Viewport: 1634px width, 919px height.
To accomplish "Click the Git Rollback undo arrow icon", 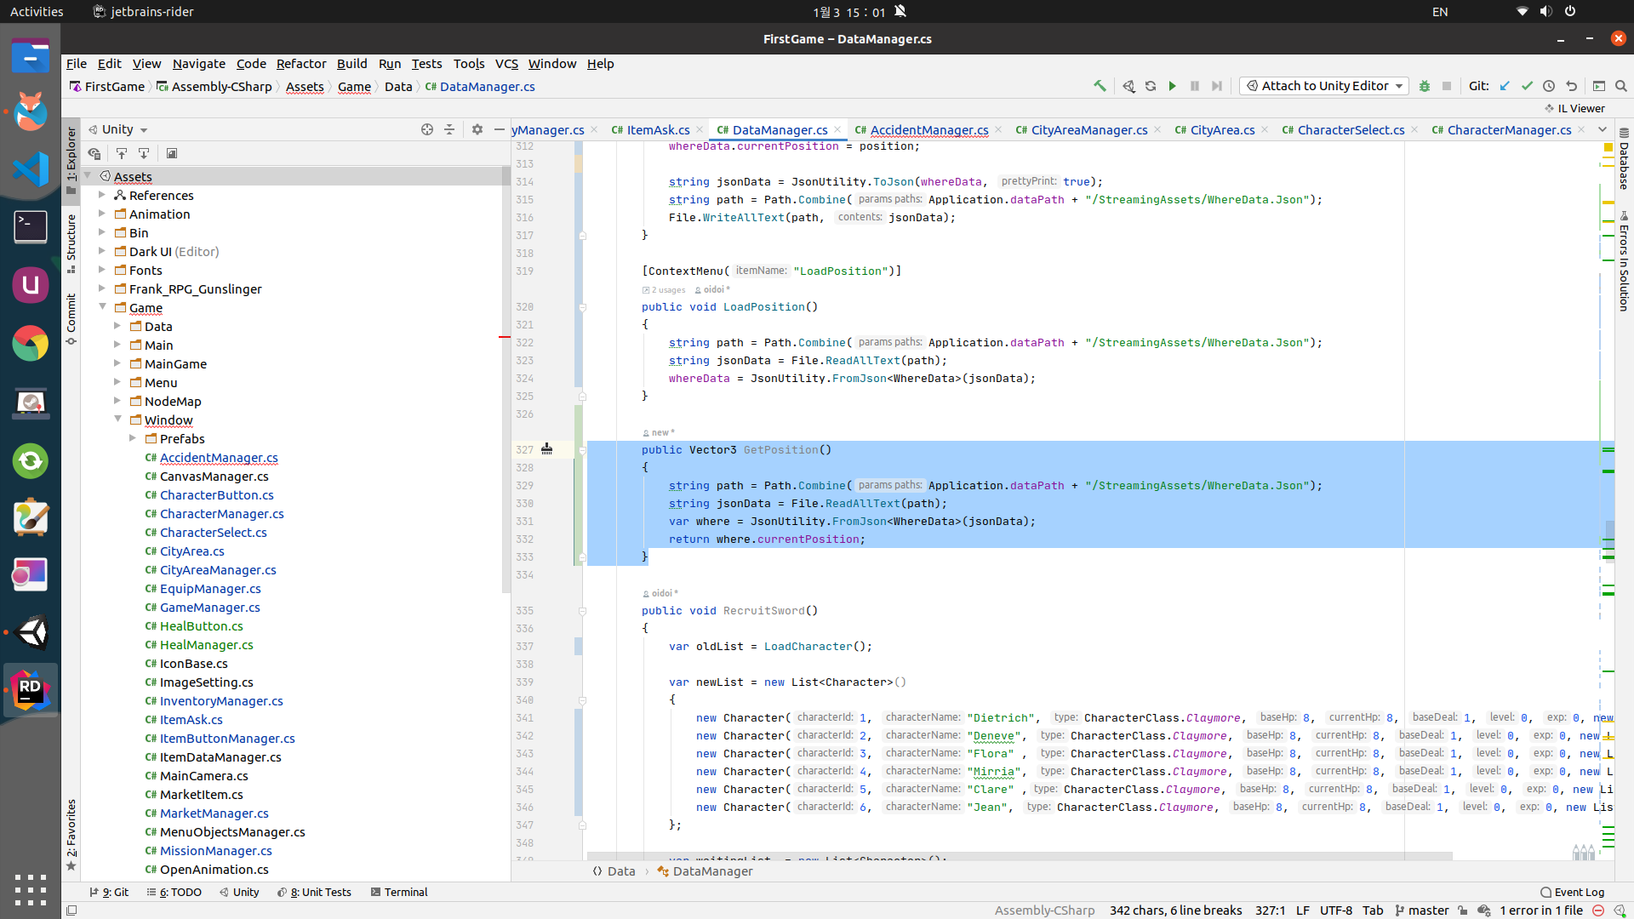I will pos(1571,86).
